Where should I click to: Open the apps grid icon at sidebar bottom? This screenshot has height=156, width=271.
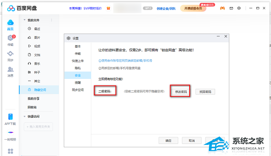coord(10,151)
